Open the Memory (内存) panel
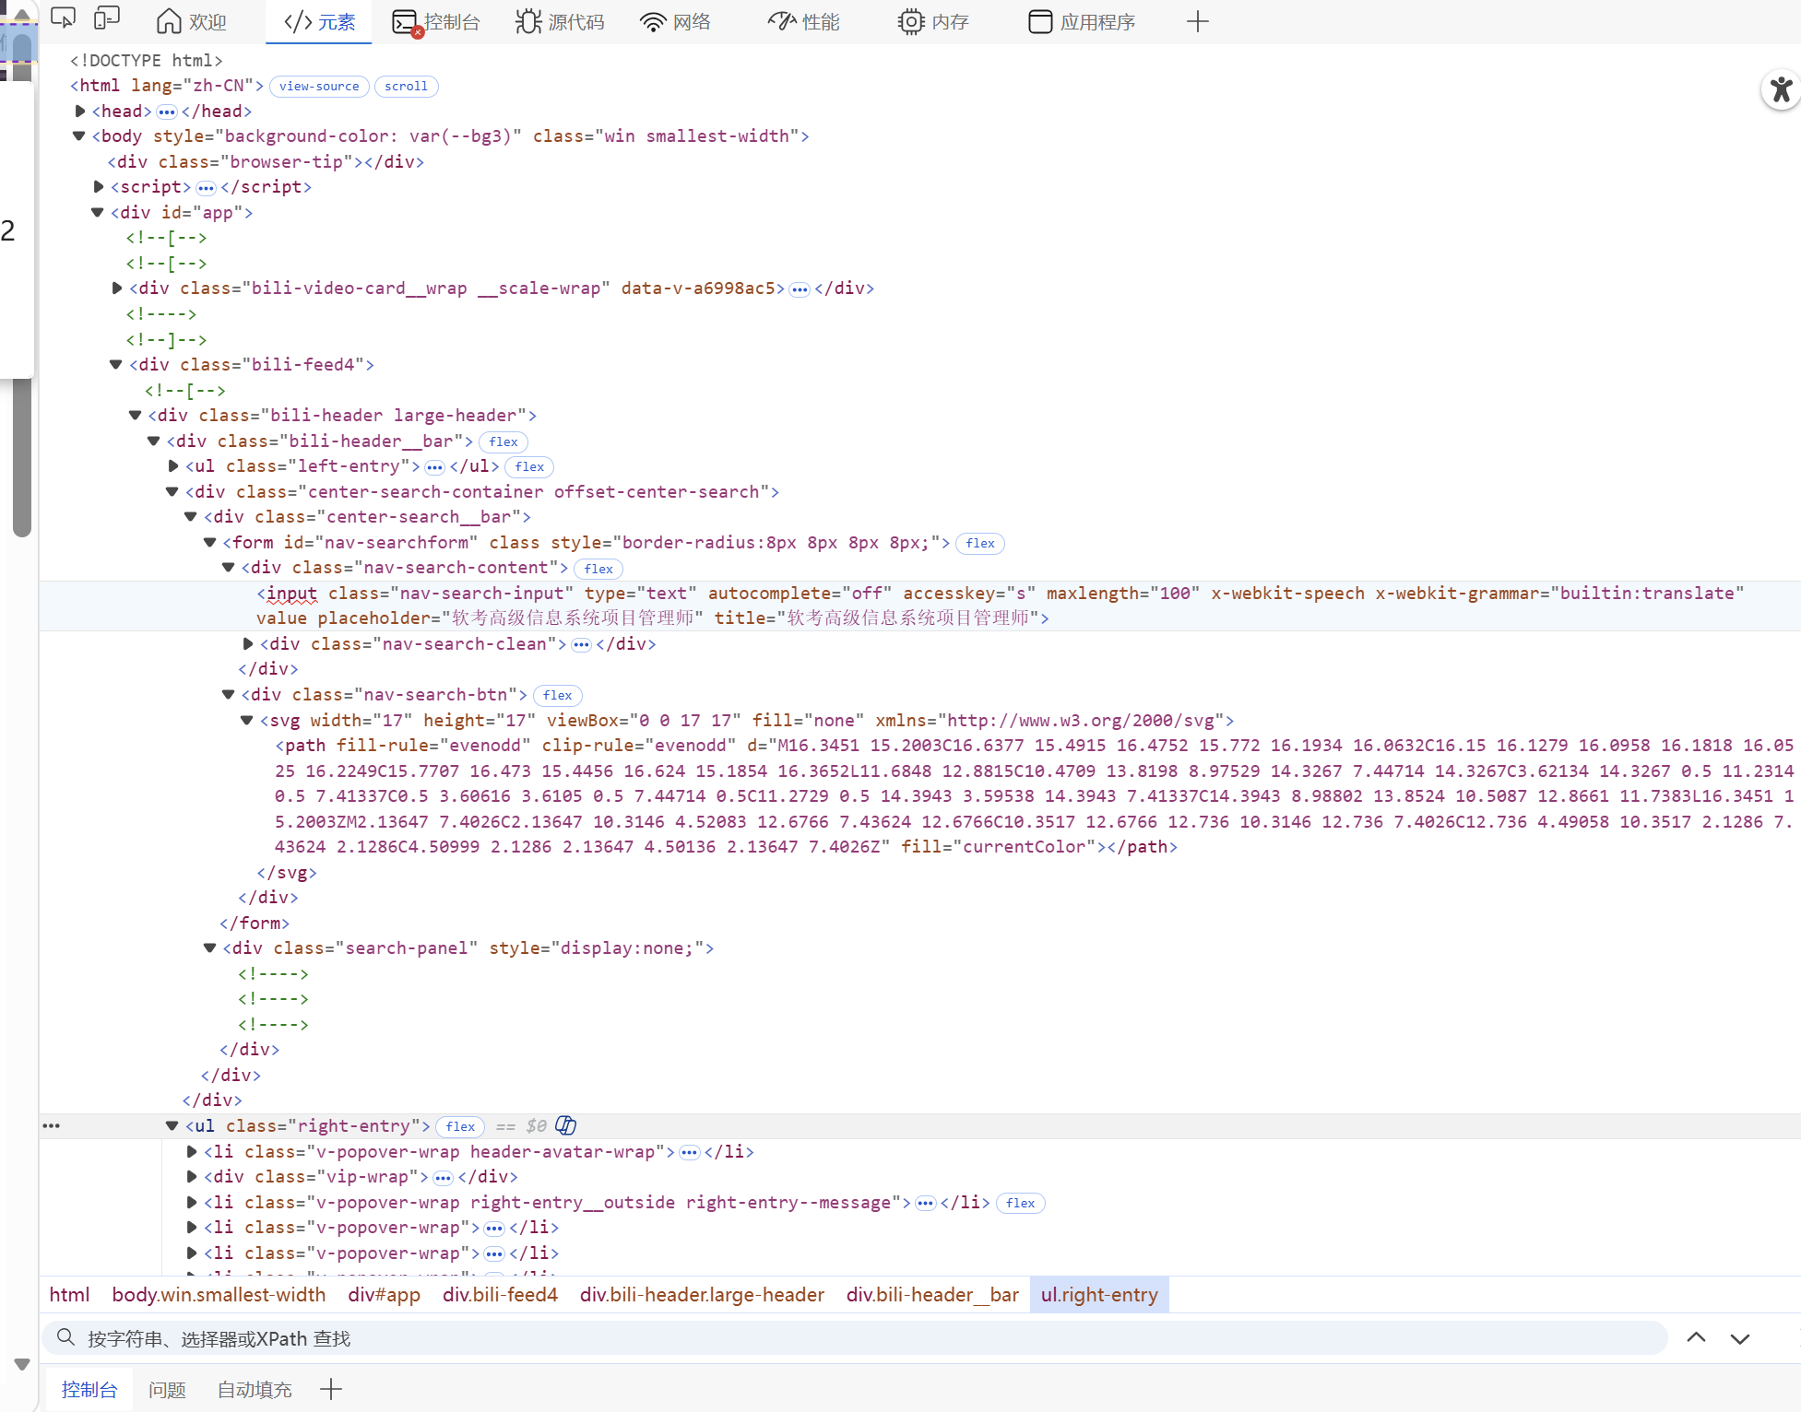 click(933, 21)
